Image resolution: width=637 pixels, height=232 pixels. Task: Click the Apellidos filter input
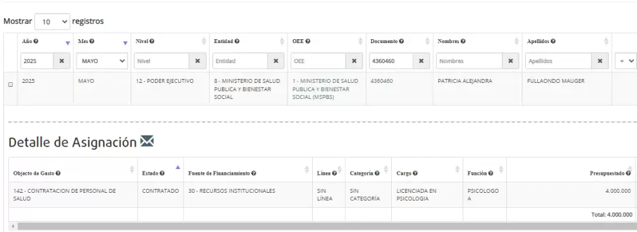[559, 61]
